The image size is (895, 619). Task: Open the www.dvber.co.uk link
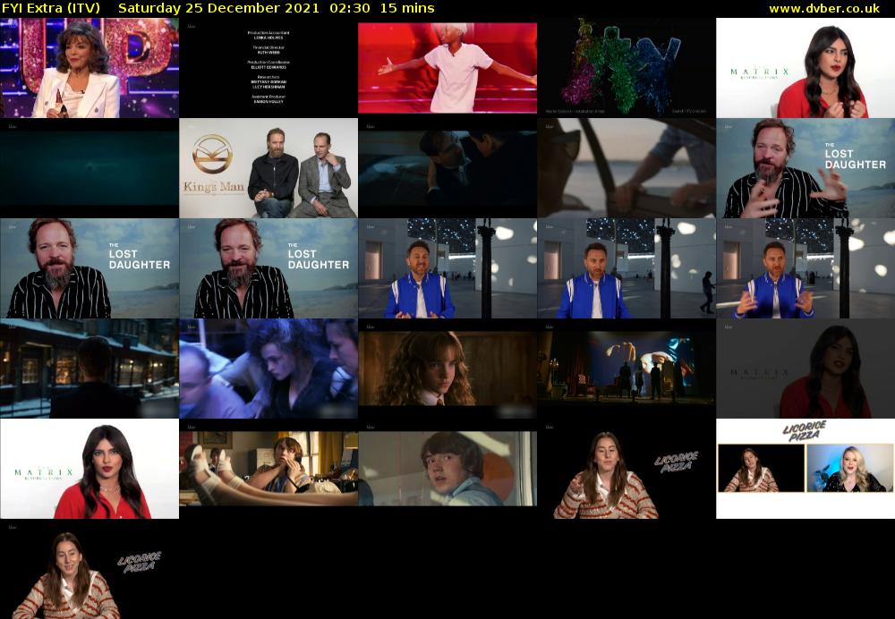click(824, 9)
